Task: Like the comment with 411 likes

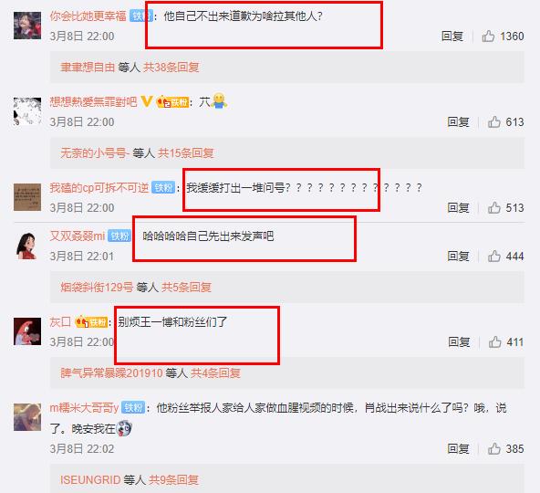Action: click(x=494, y=341)
